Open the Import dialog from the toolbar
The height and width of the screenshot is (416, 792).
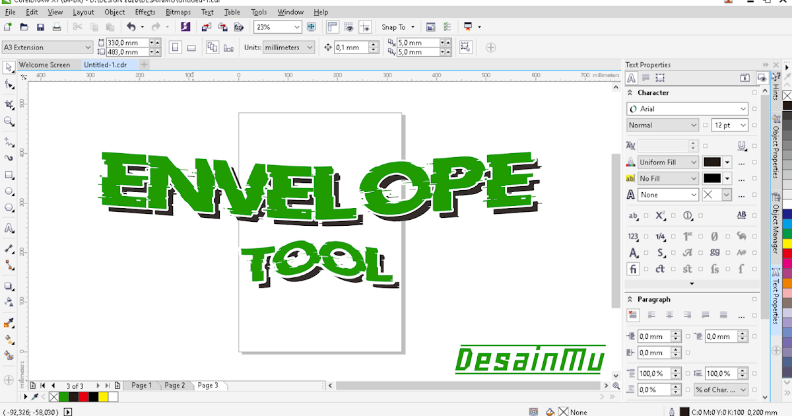click(207, 26)
